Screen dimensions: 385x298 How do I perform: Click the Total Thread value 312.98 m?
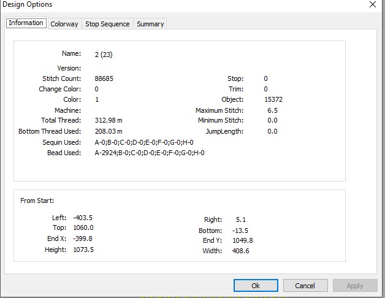click(x=109, y=120)
